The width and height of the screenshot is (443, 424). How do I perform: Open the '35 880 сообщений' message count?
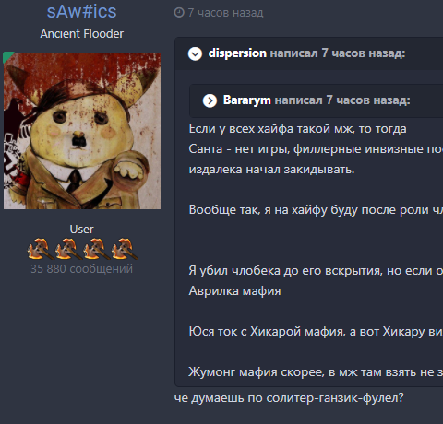81,269
